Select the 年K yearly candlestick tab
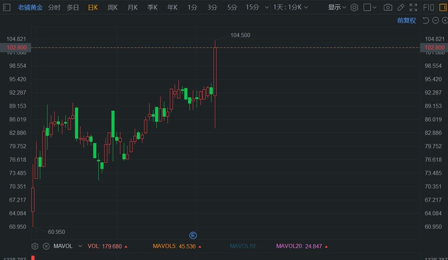Image resolution: width=448 pixels, height=260 pixels. [x=172, y=8]
